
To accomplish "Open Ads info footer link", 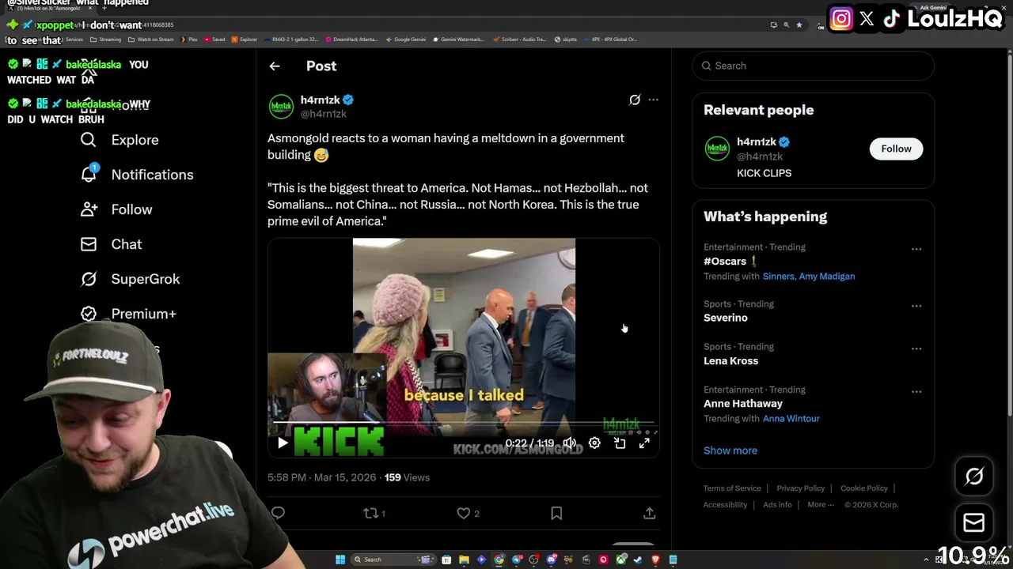I will pyautogui.click(x=777, y=505).
